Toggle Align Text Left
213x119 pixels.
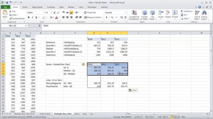64,17
